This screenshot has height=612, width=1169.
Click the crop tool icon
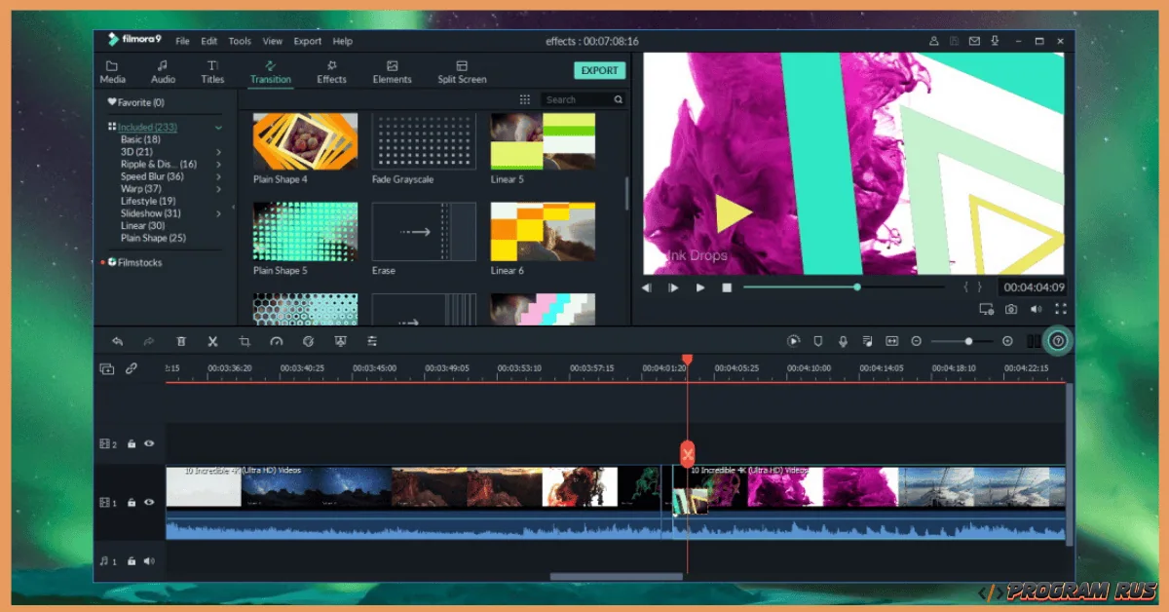coord(245,341)
